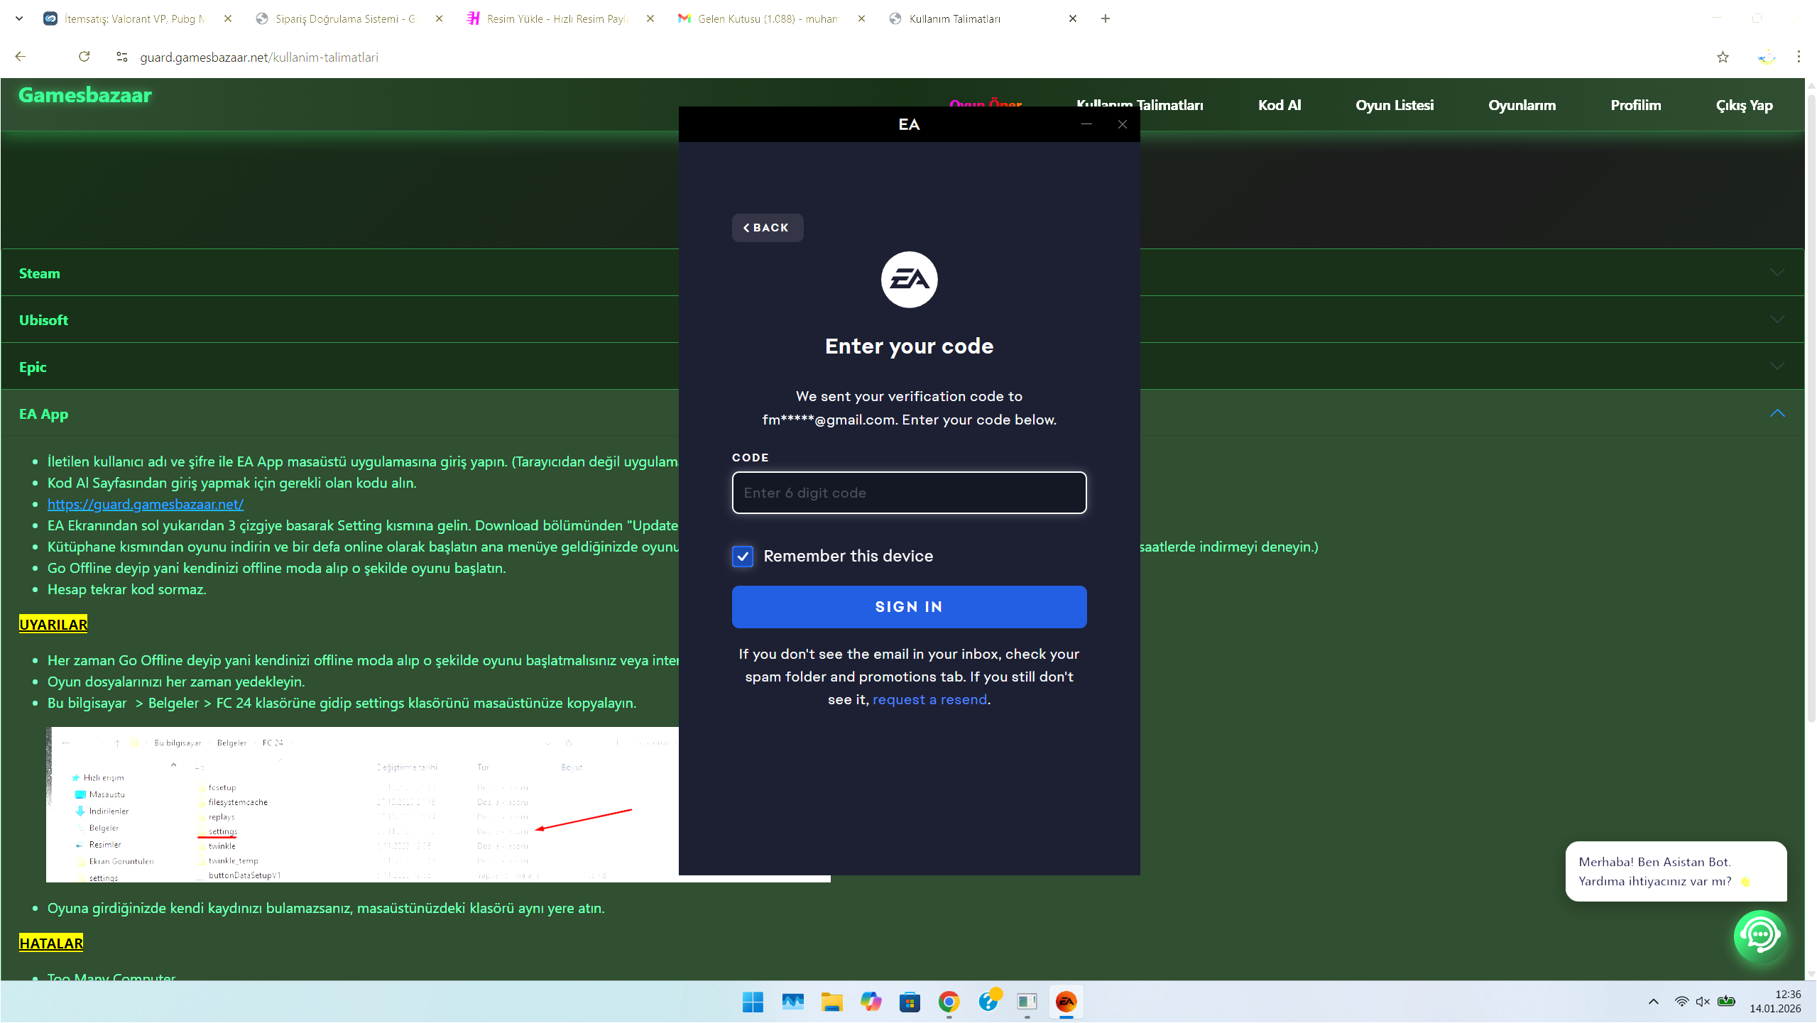Close the EA sign-in window
Image resolution: width=1817 pixels, height=1023 pixels.
tap(1123, 124)
